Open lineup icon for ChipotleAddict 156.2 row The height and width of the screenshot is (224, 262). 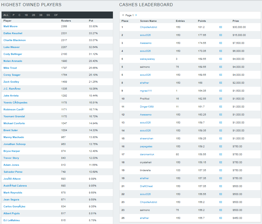(221, 202)
